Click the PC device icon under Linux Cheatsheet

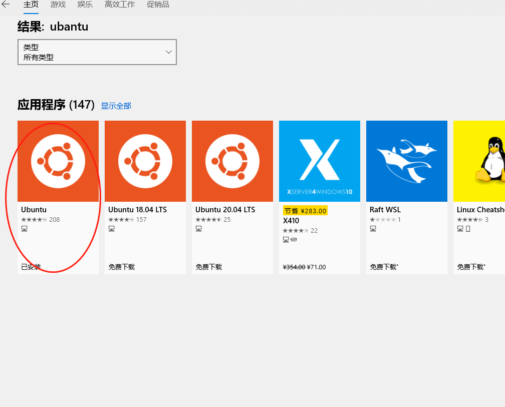coord(460,229)
